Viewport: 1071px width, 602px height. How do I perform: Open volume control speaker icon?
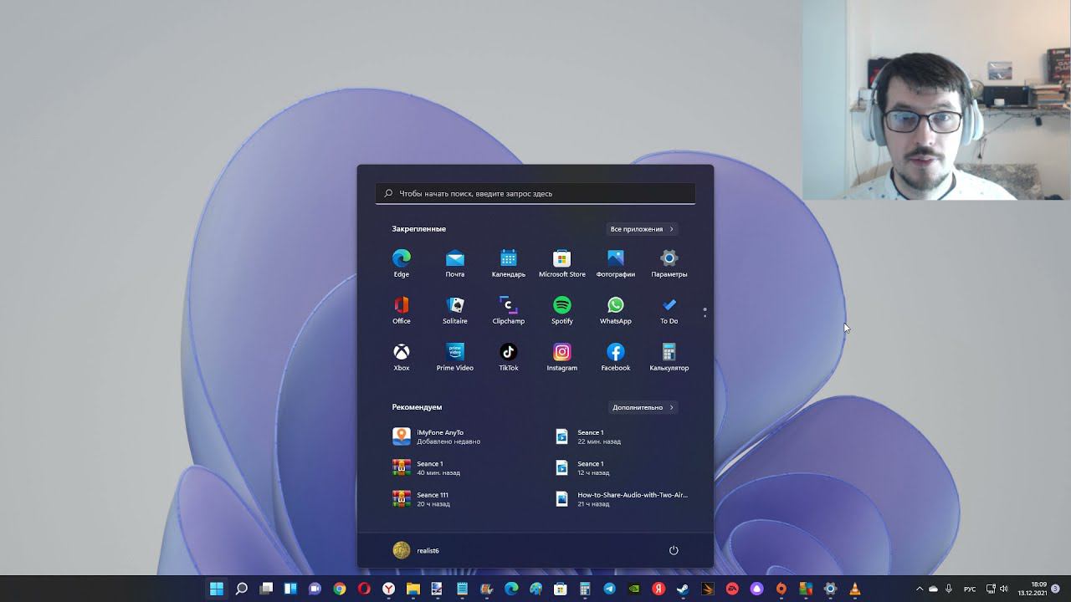coord(1004,589)
